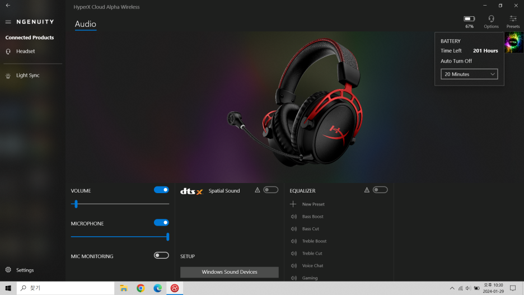
Task: Enable the Spatial Sound toggle
Action: pos(271,190)
